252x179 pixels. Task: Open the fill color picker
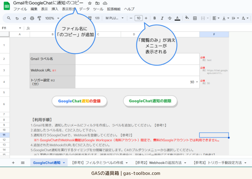pyautogui.click(x=187, y=18)
